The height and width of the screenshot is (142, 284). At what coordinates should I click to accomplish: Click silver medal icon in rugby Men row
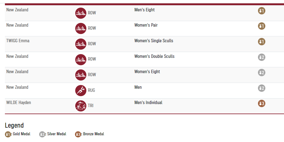point(261,88)
